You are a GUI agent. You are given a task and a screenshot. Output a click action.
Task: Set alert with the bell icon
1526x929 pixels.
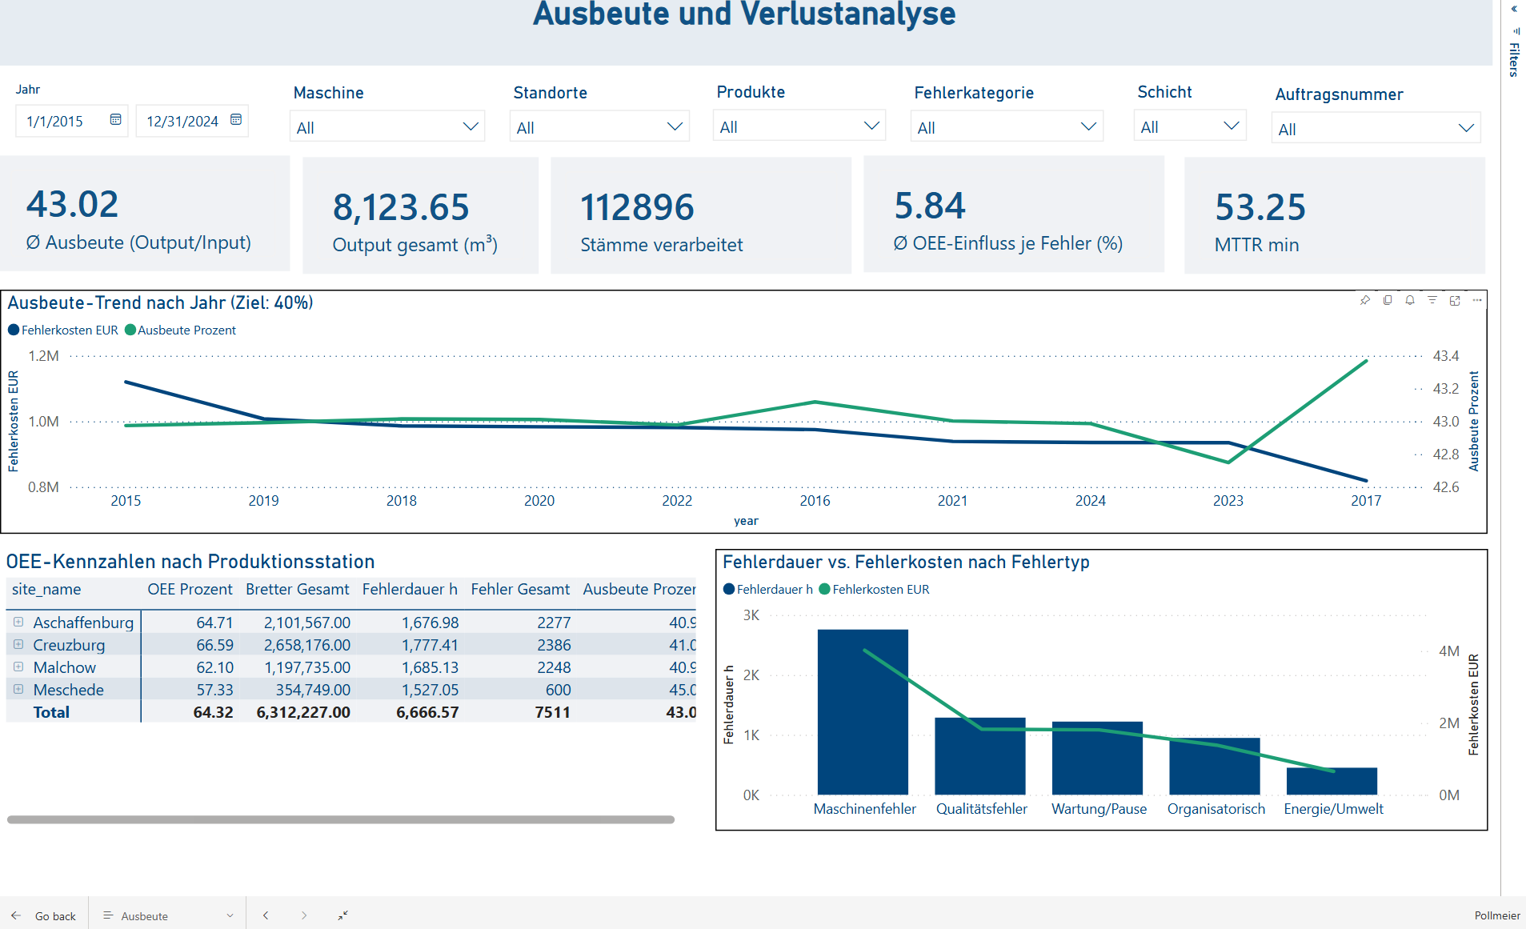pyautogui.click(x=1410, y=300)
